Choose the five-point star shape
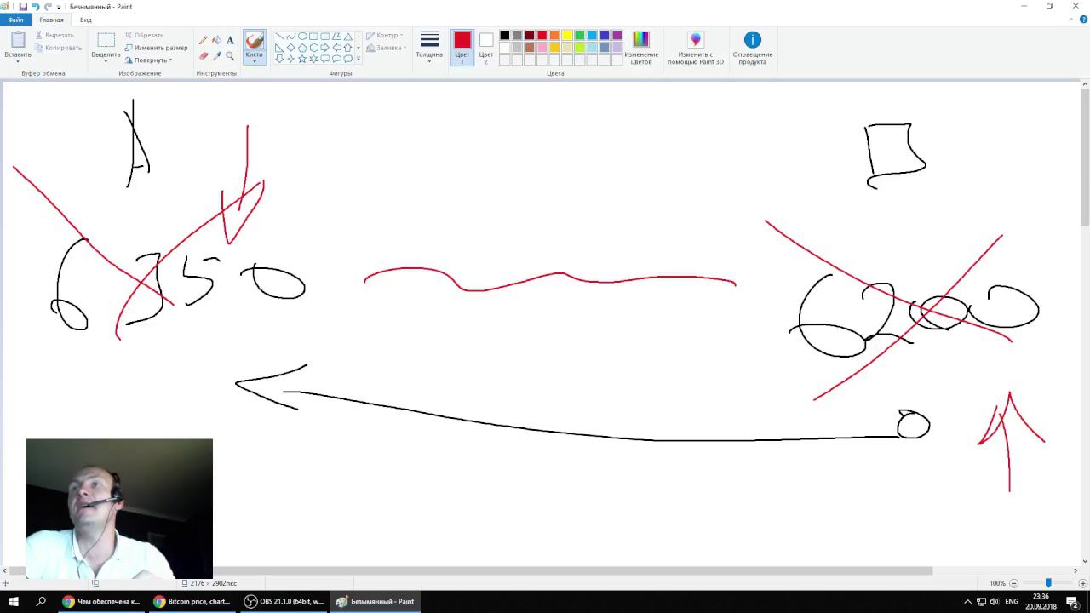Viewport: 1090px width, 613px height. point(302,59)
